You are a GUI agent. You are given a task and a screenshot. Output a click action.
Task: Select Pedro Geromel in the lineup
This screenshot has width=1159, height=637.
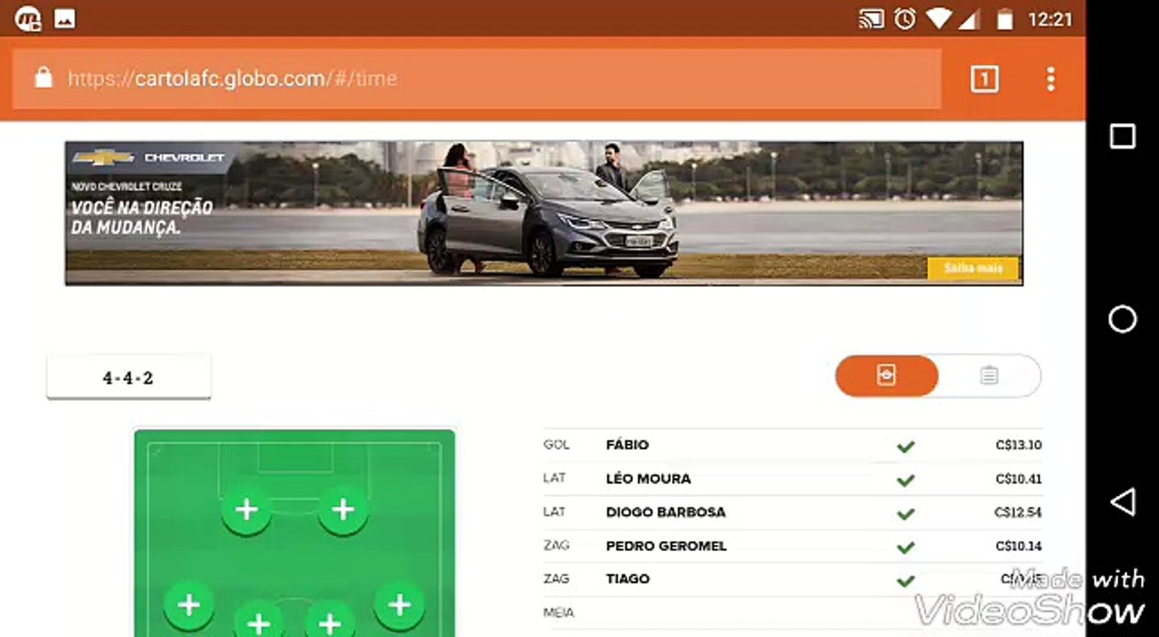click(x=667, y=546)
